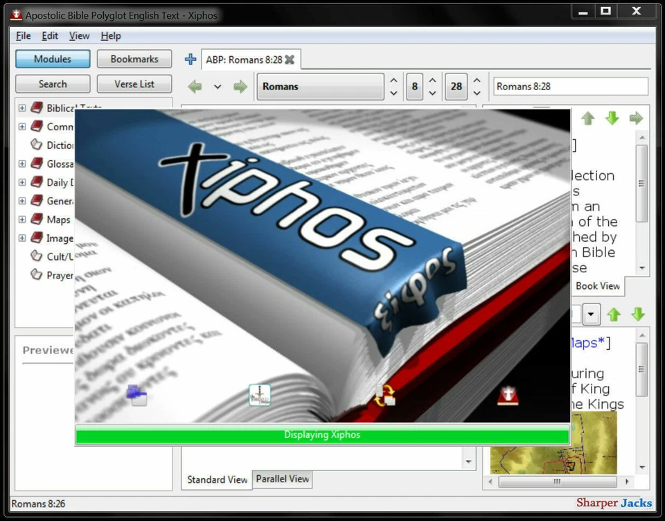Click the dictionary icon beside Dictionaries entry

tap(38, 145)
